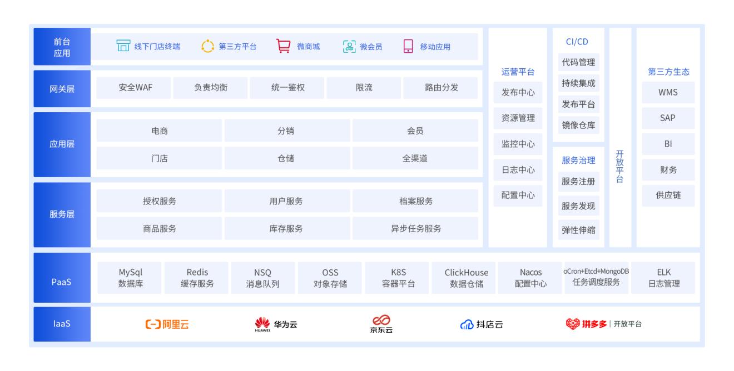Screen dimensions: 734x371
Task: Click the 仓储 application box
Action: (x=287, y=158)
